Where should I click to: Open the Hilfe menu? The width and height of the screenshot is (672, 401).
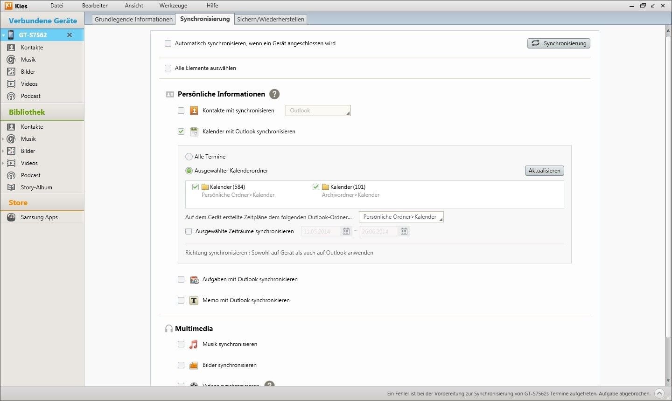212,6
